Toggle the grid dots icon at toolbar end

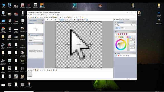pos(87,20)
